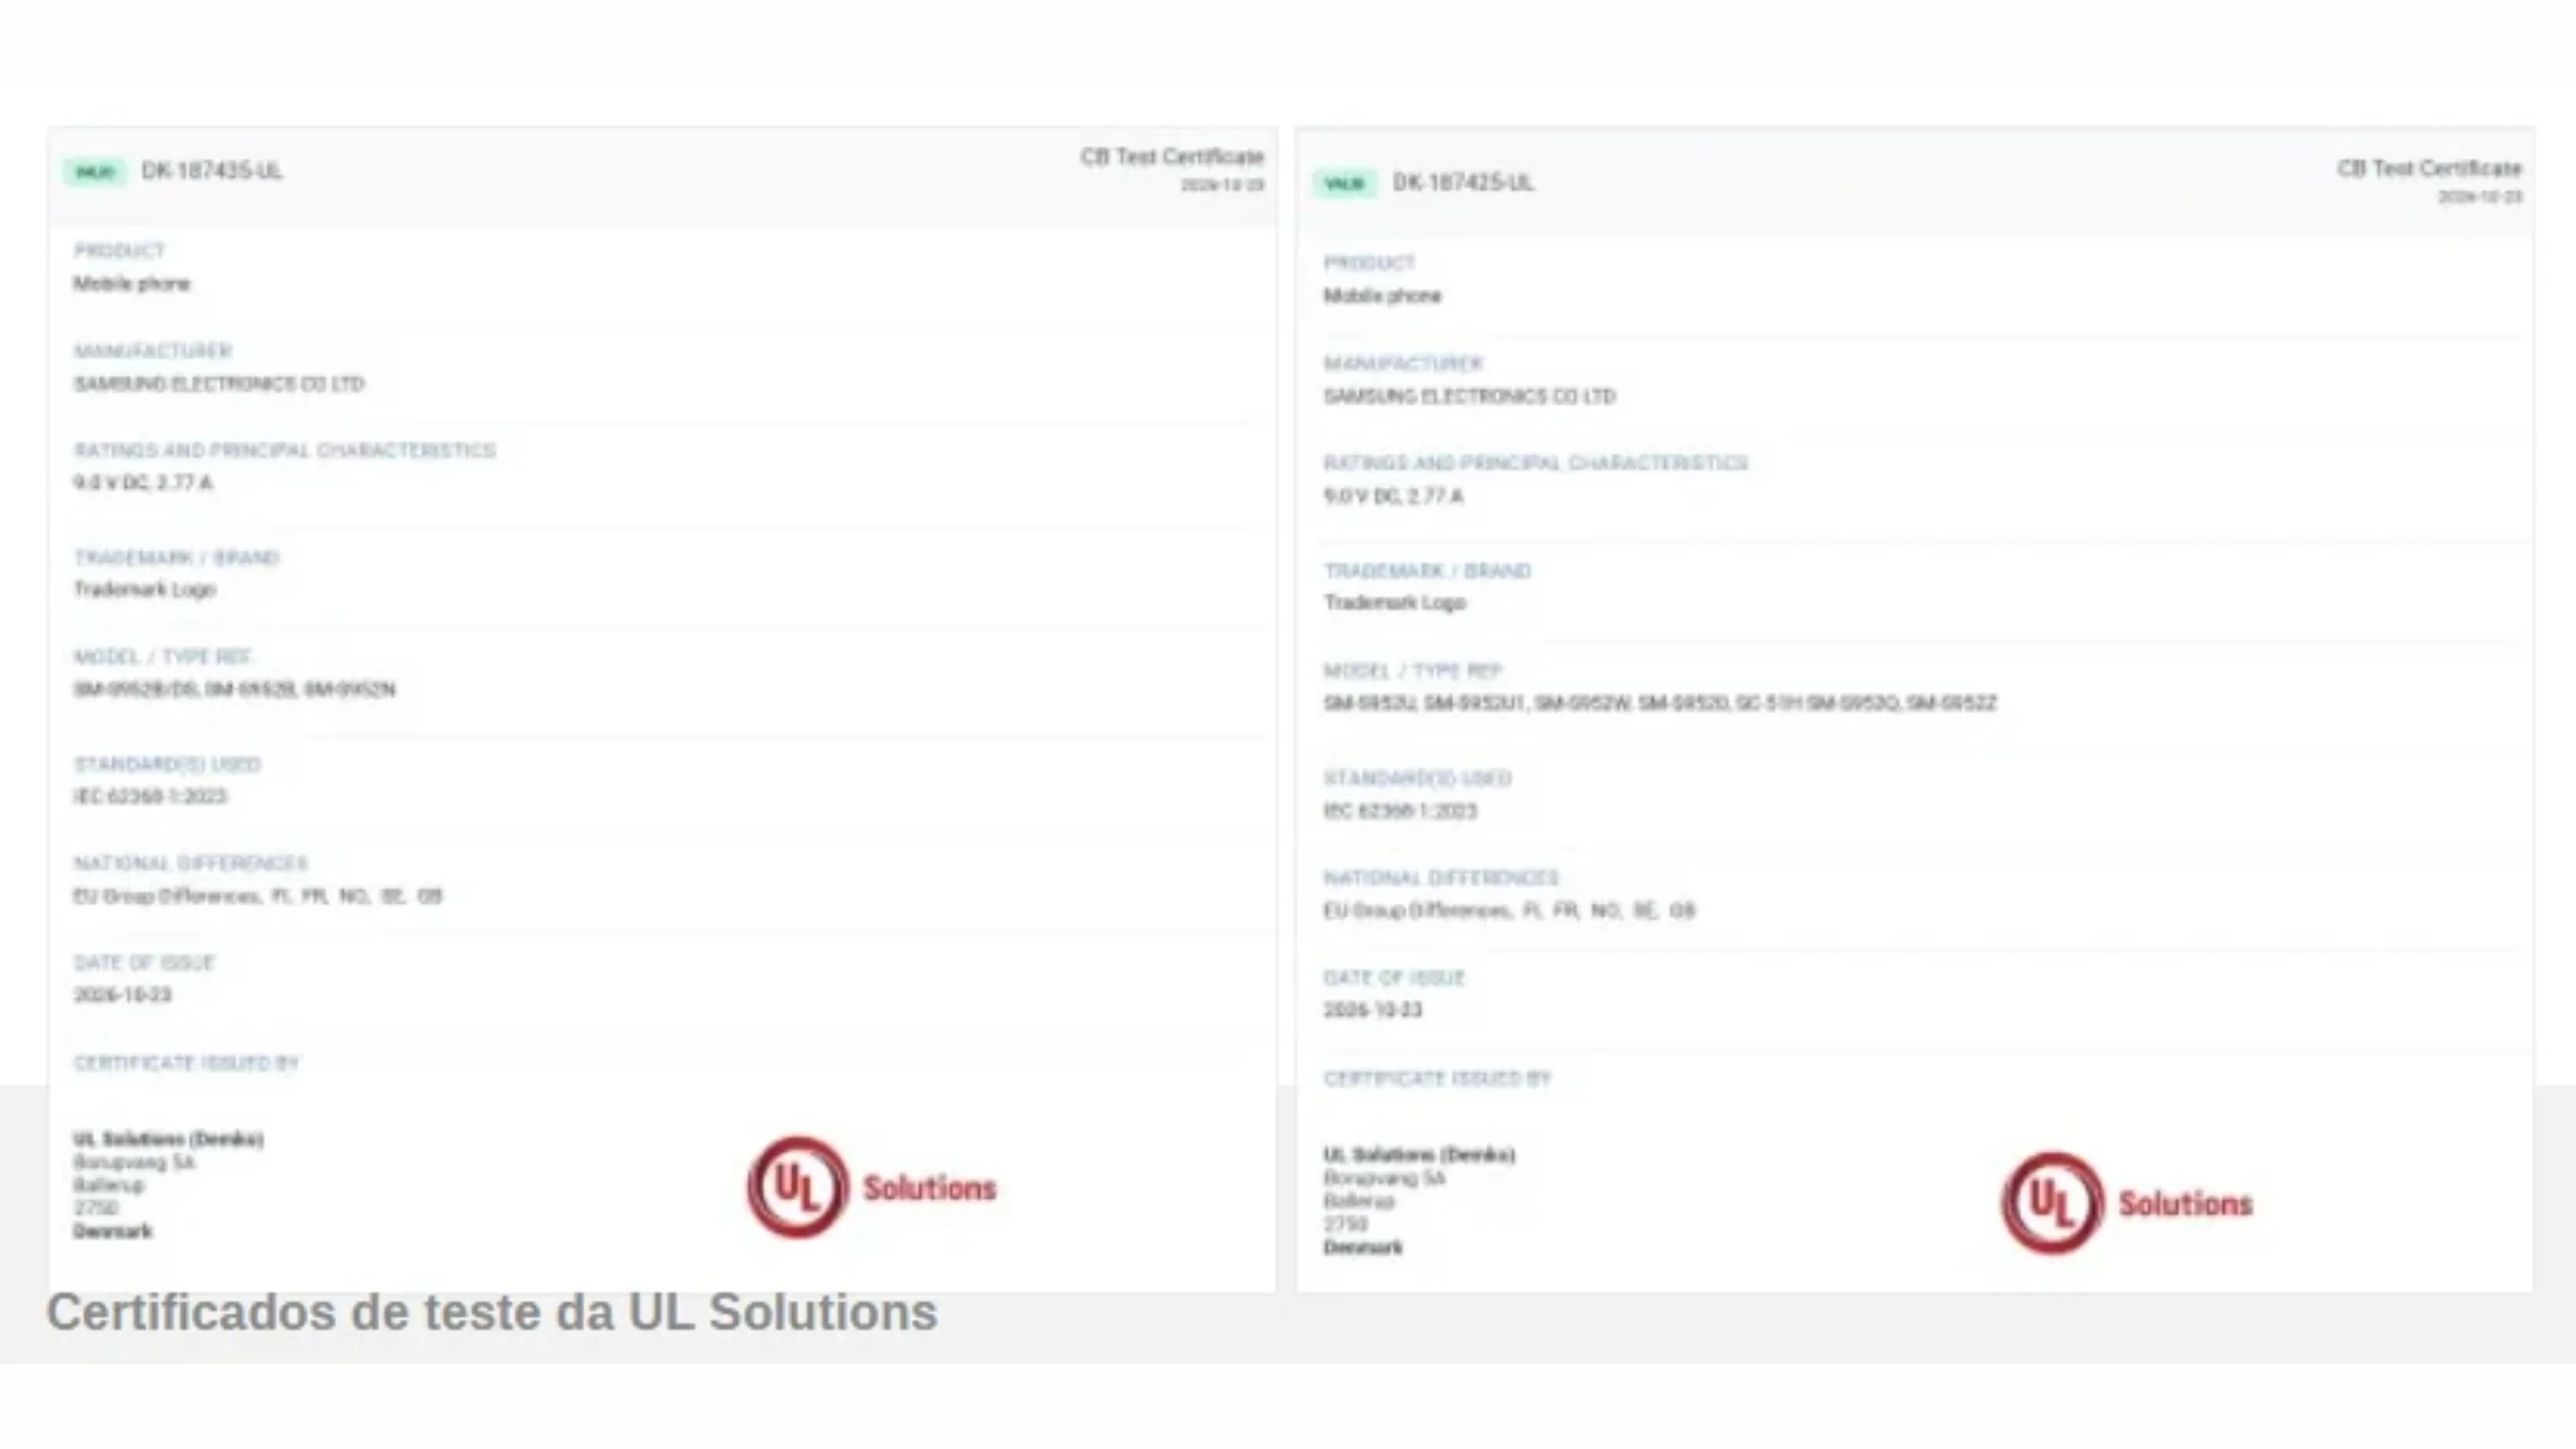Image resolution: width=2576 pixels, height=1449 pixels.
Task: Click the left certificate's Samsung Electronics manufacturer text
Action: point(219,384)
